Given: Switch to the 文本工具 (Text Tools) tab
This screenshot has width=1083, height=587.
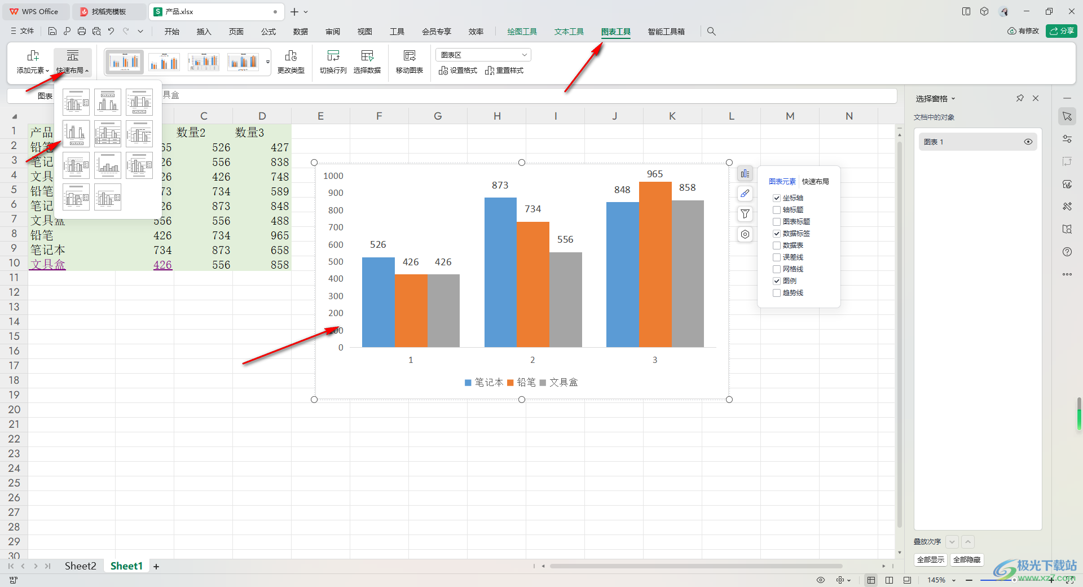Looking at the screenshot, I should tap(569, 32).
